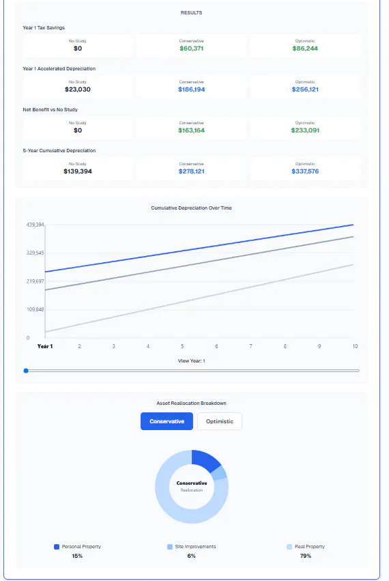Image resolution: width=389 pixels, height=581 pixels.
Task: Click the 6% Site Improvements percentage
Action: (192, 556)
